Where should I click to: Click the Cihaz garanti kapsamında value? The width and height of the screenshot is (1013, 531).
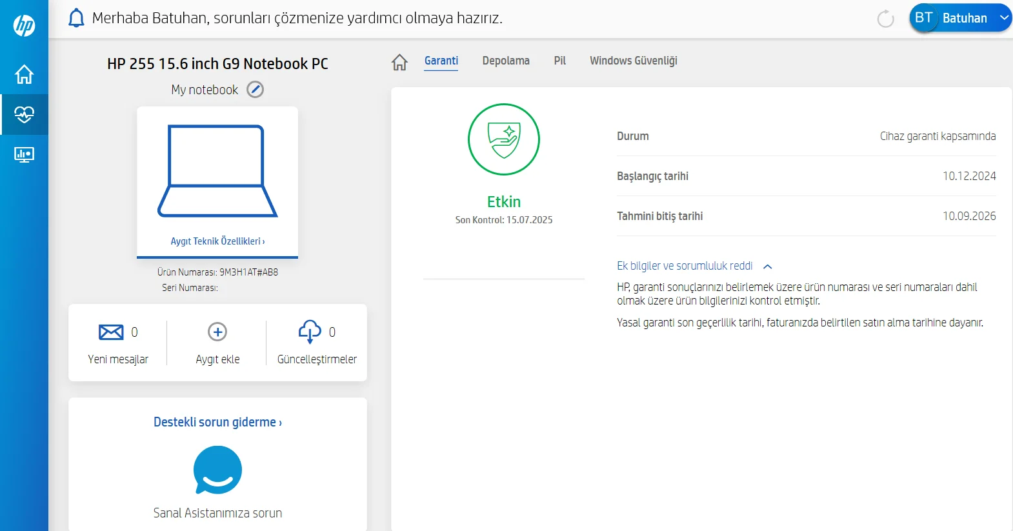click(938, 136)
